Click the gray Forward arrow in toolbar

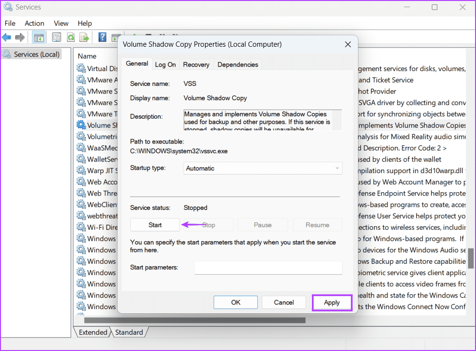click(20, 38)
